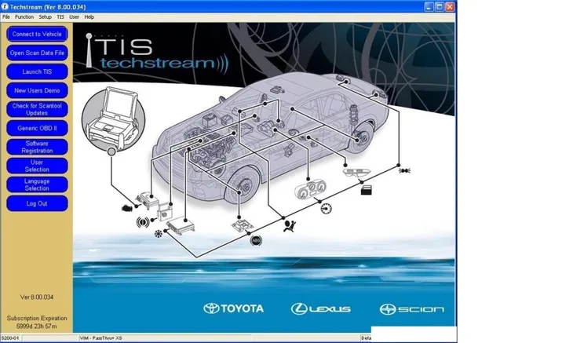Open the File menu
573x343 pixels.
coord(6,16)
